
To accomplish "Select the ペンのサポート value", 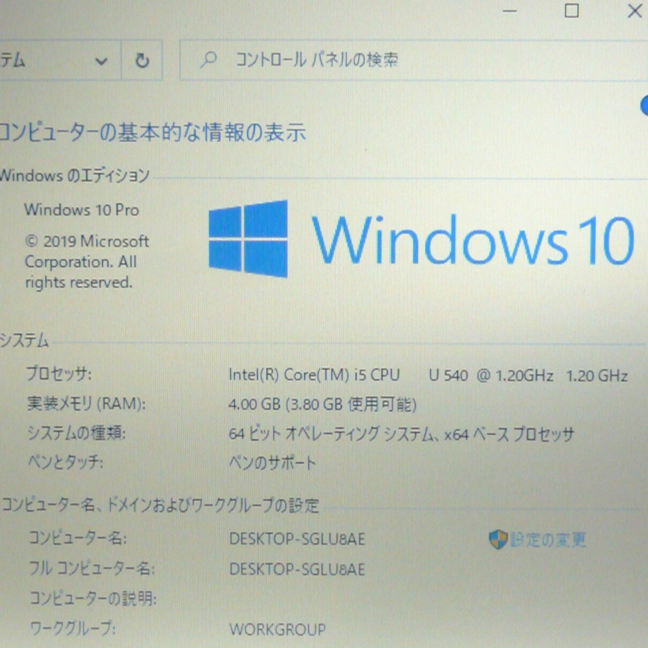I will [x=272, y=463].
